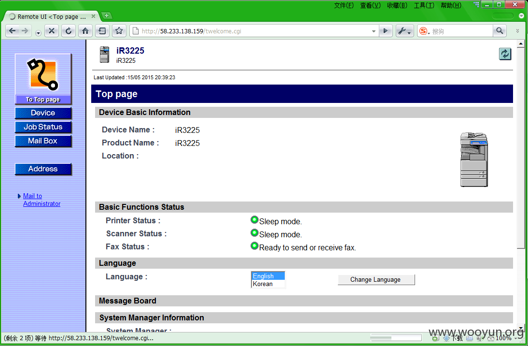This screenshot has width=528, height=346.
Task: Open the Address section button
Action: point(43,169)
